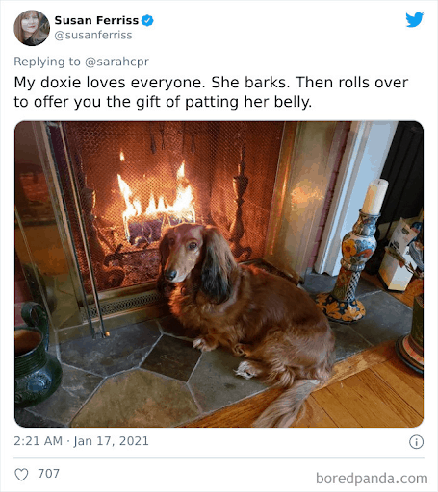Click the 707 likes count
The height and width of the screenshot is (492, 438).
click(49, 474)
